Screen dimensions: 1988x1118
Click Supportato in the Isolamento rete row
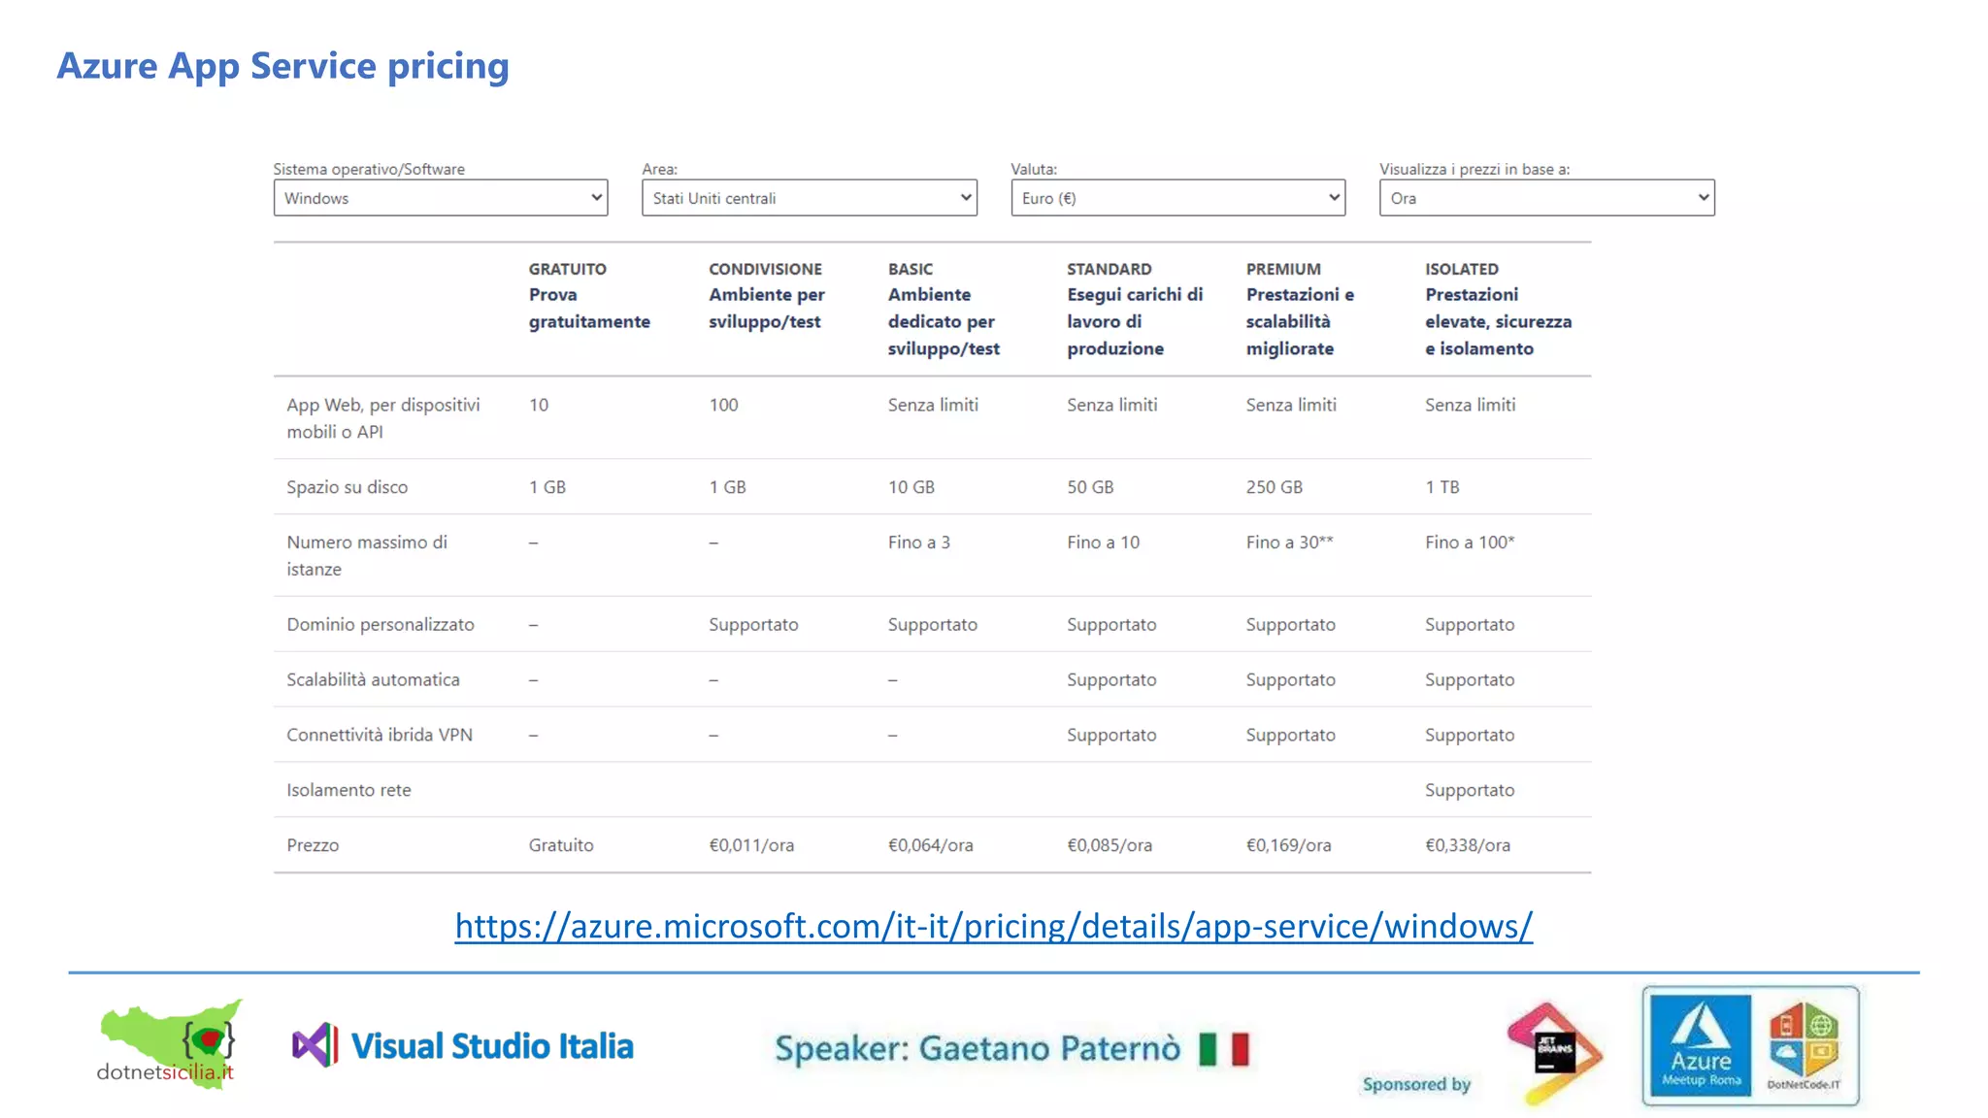pos(1470,791)
